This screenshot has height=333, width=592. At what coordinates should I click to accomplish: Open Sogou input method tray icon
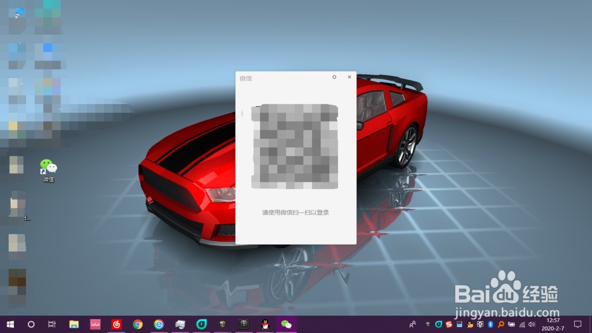[x=449, y=324]
